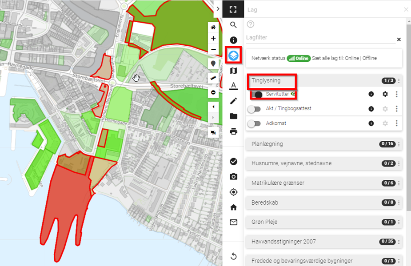The height and width of the screenshot is (266, 411).
Task: Set all layers to Online link
Action: (351, 58)
